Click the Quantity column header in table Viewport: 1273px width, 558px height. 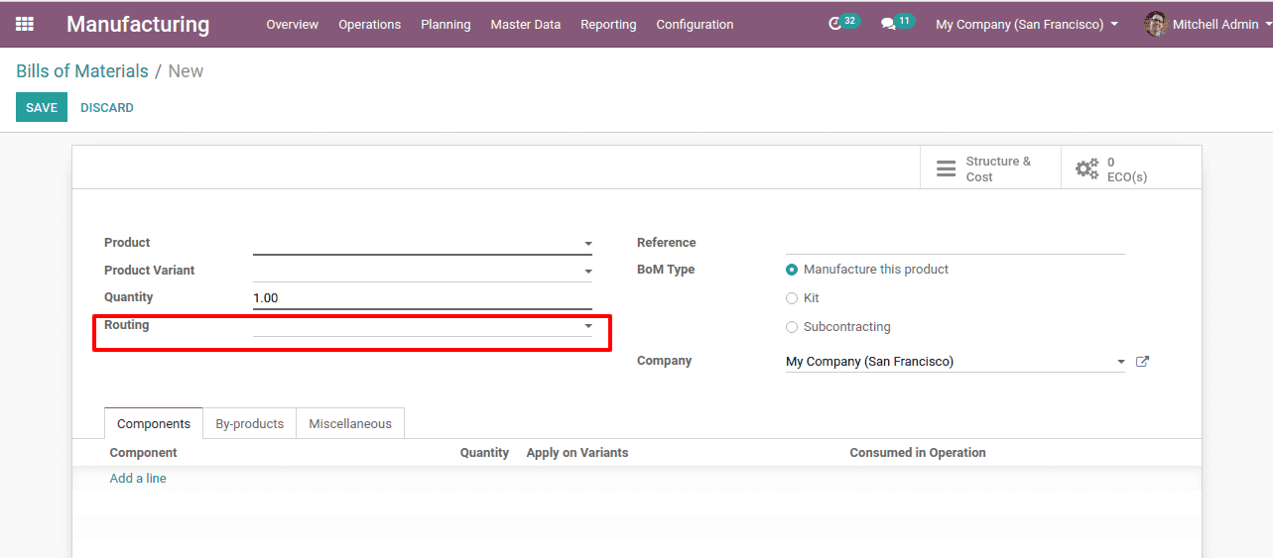[x=484, y=453]
